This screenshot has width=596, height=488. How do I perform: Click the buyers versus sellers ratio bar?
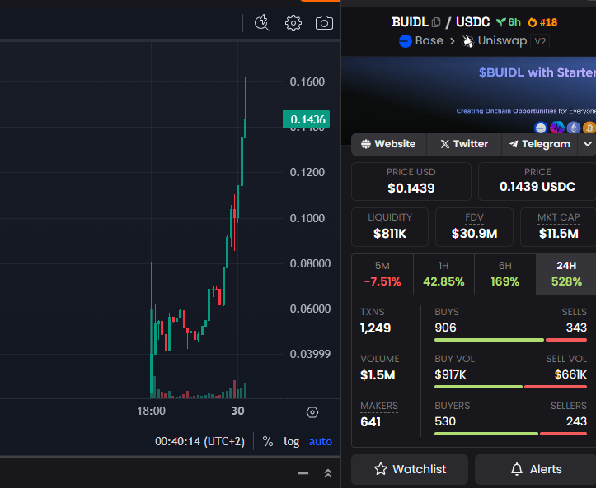(x=510, y=434)
